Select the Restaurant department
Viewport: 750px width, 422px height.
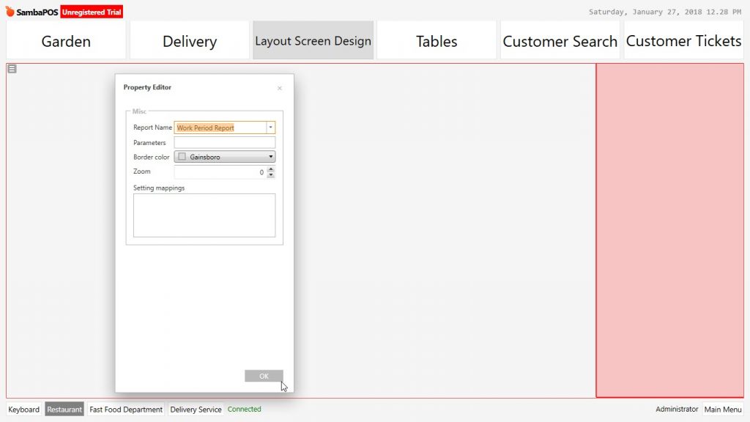click(x=64, y=409)
